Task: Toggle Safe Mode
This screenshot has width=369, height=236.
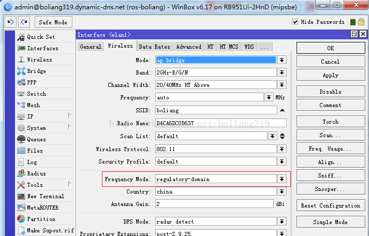Action: click(53, 22)
